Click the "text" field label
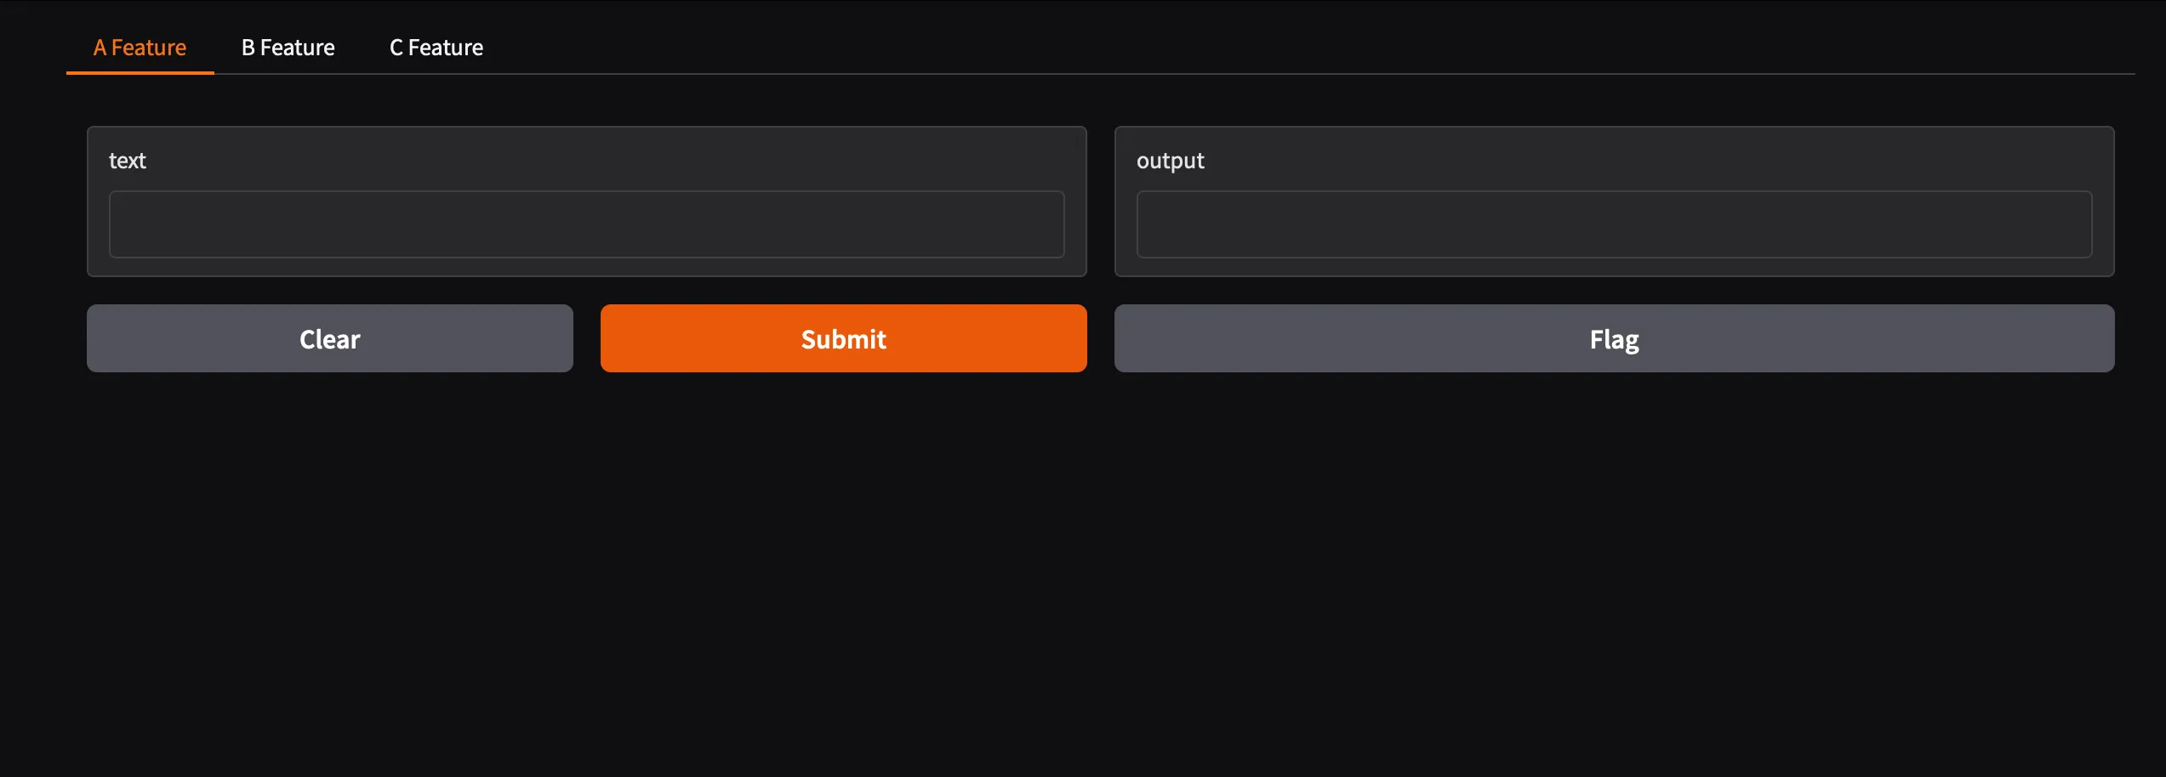Viewport: 2166px width, 777px height. (128, 161)
